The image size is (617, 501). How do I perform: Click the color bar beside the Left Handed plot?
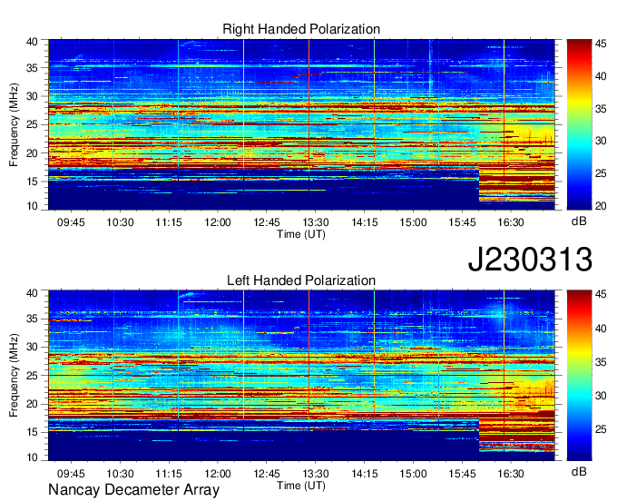[x=579, y=376]
